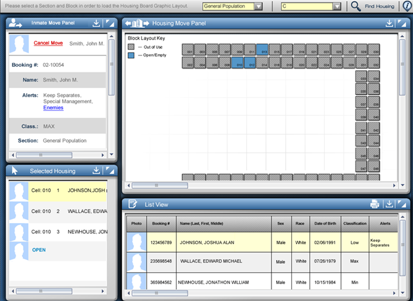Screen dimensions: 413x301
Task: Open the Enemies alert link
Action: pos(53,108)
